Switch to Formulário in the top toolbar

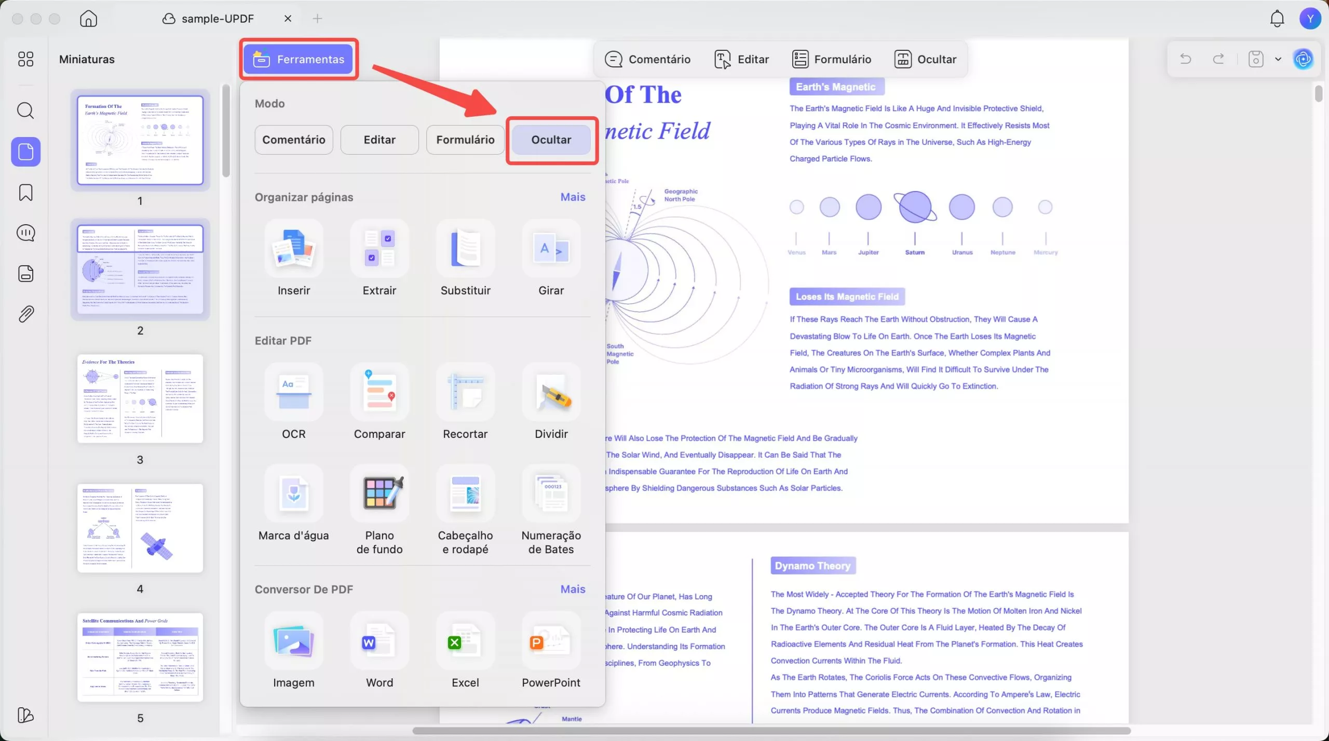click(832, 59)
